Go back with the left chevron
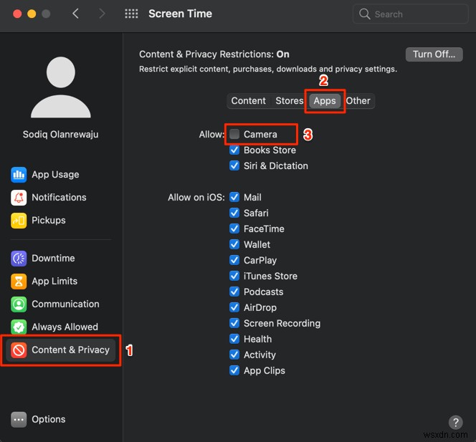Viewport: 476px width, 442px height. point(75,14)
